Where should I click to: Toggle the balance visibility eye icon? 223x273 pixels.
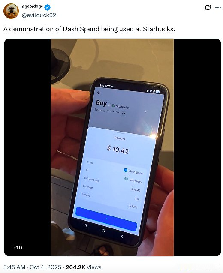click(x=124, y=113)
